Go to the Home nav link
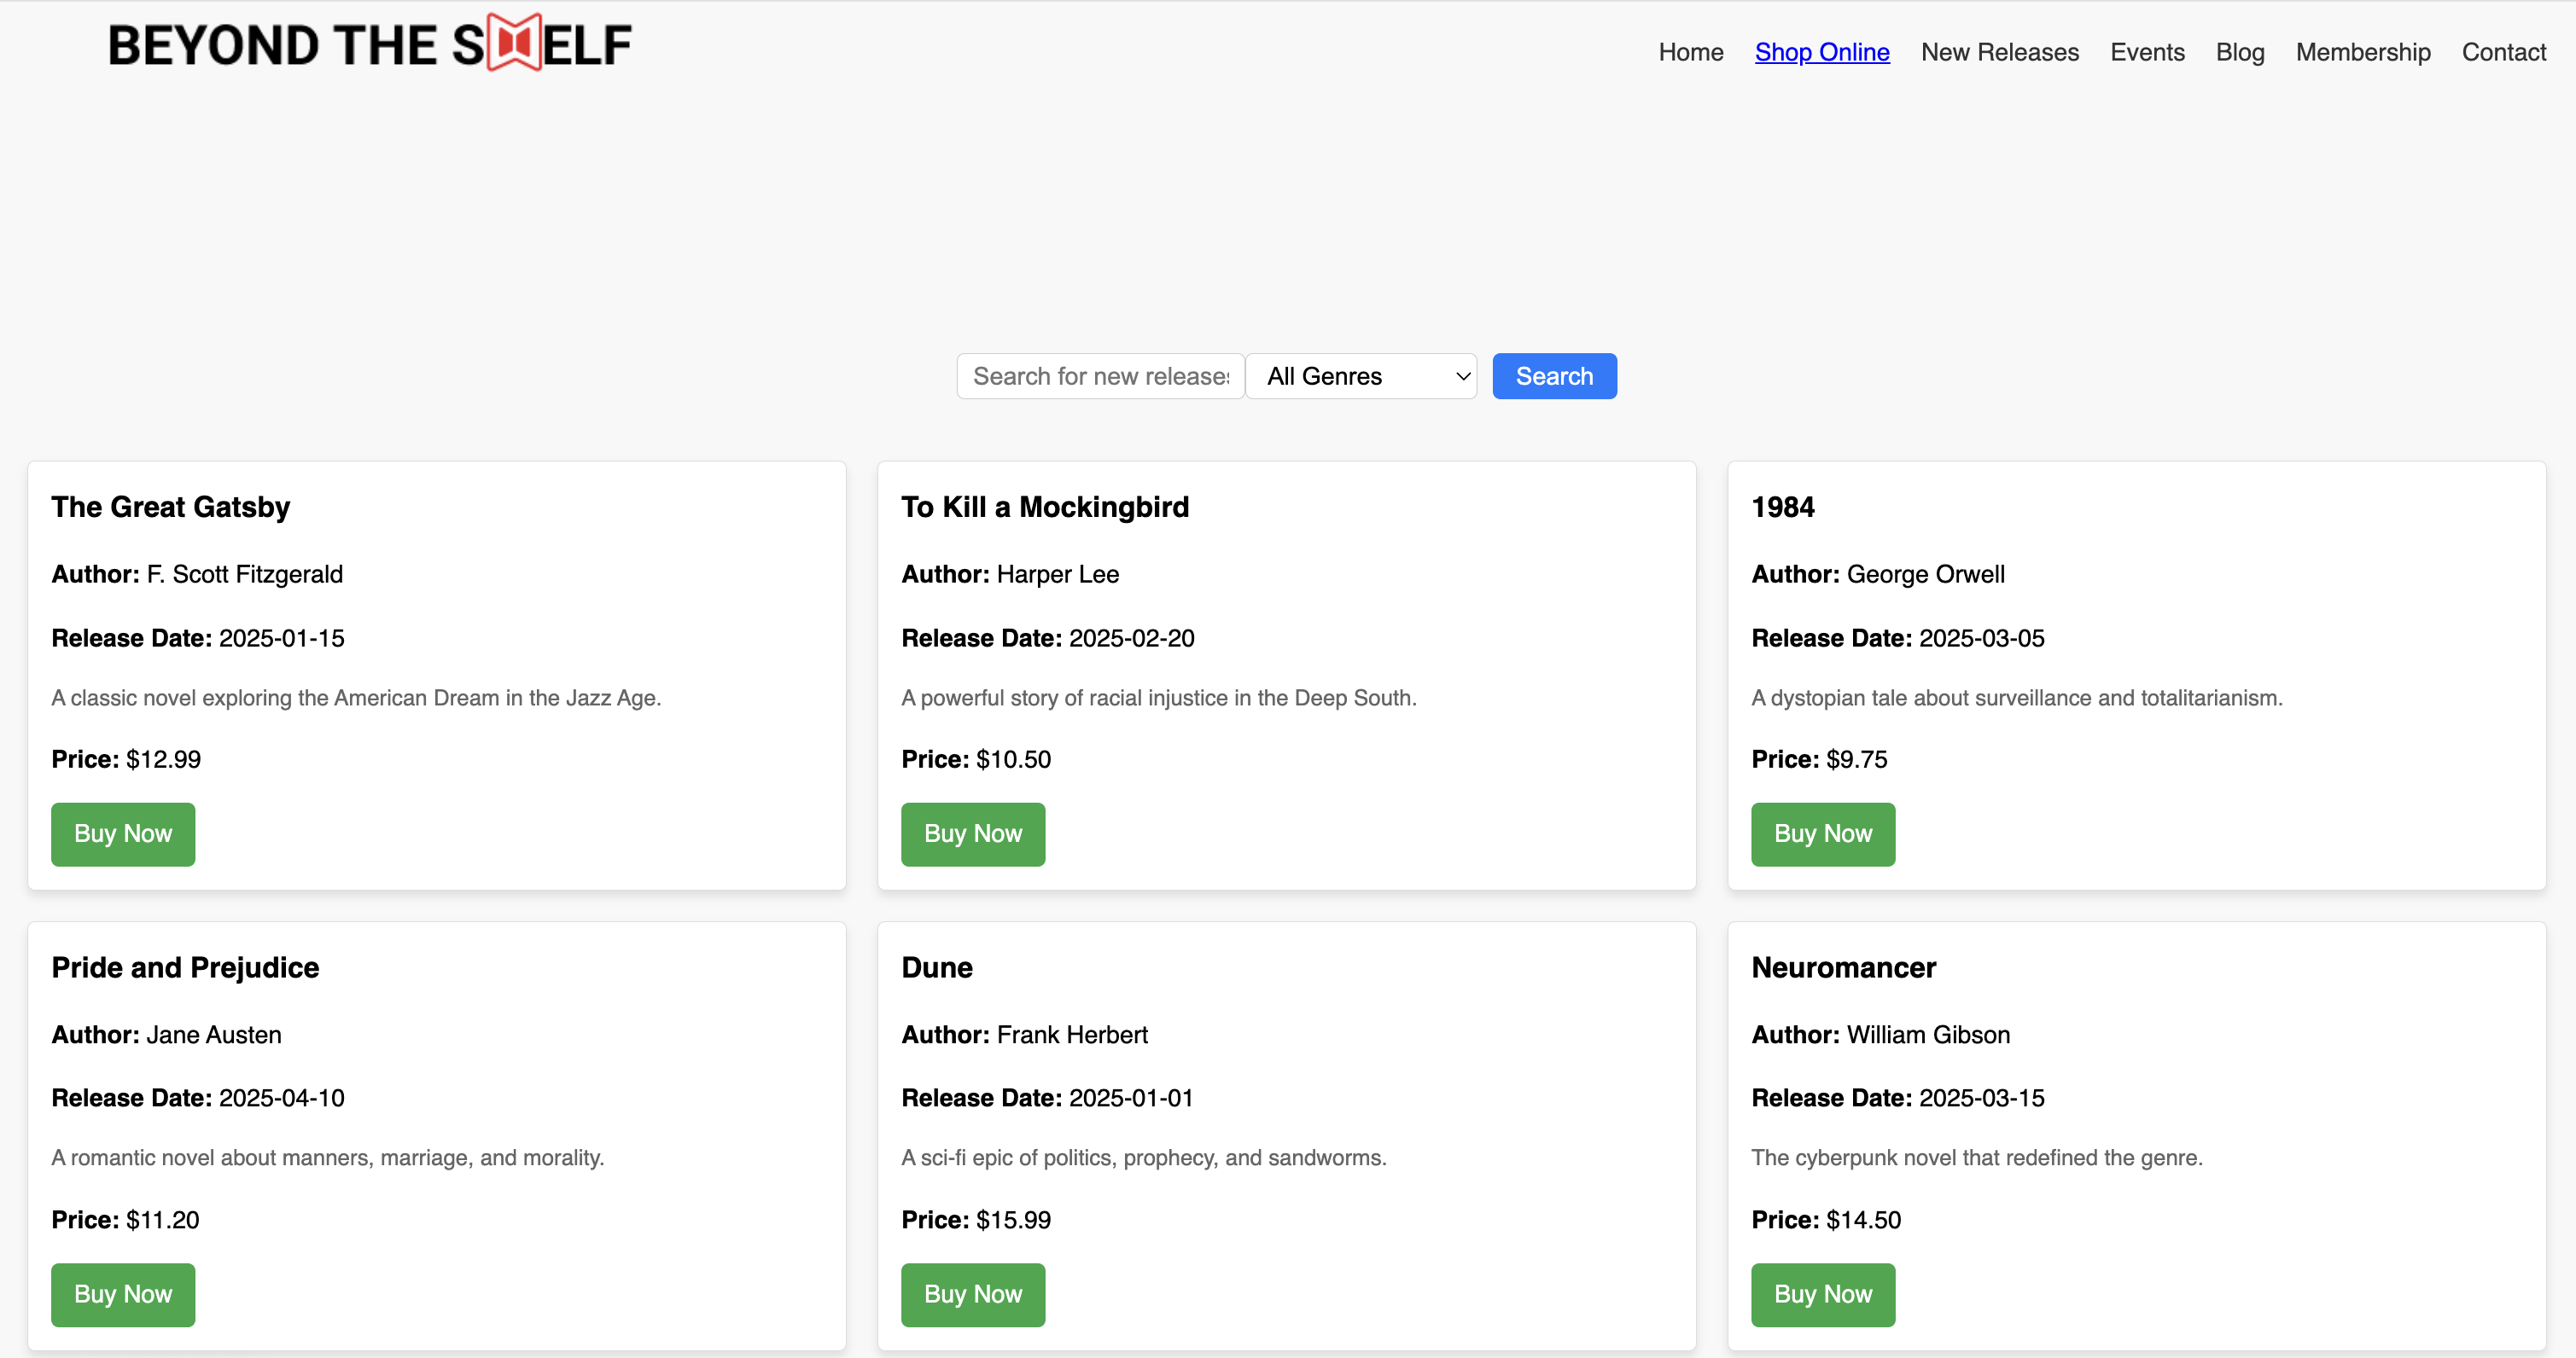Screen dimensions: 2576x1358 pyautogui.click(x=1690, y=52)
